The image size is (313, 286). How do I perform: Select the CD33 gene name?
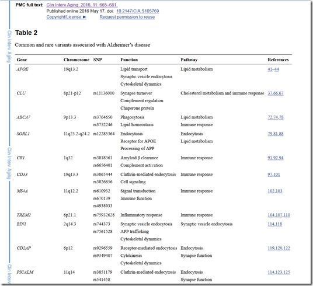tap(22, 175)
